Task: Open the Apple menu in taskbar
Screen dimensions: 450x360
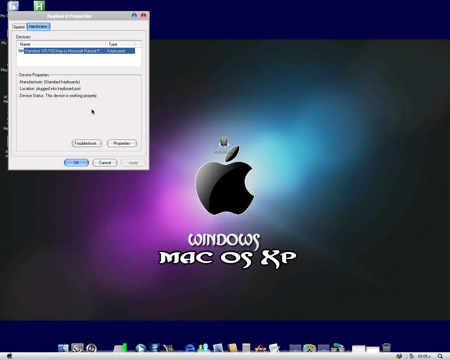Action: (10, 356)
